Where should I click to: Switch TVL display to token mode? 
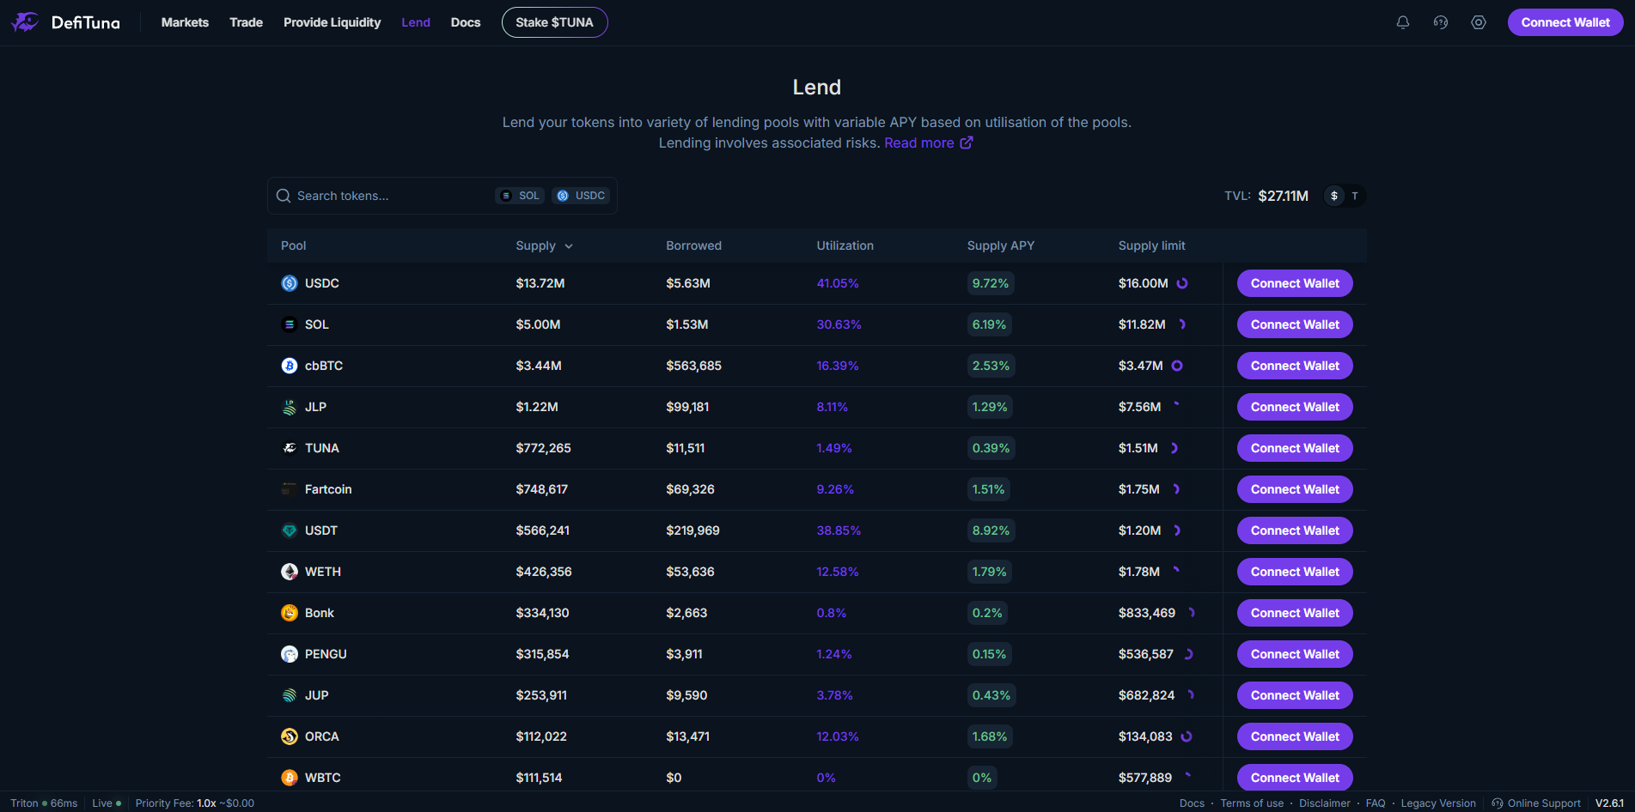pos(1355,196)
